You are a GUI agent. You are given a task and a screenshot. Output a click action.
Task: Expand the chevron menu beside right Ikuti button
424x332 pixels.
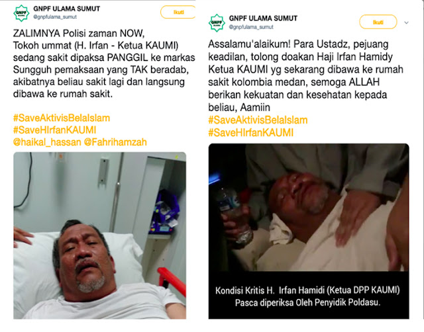[x=406, y=22]
